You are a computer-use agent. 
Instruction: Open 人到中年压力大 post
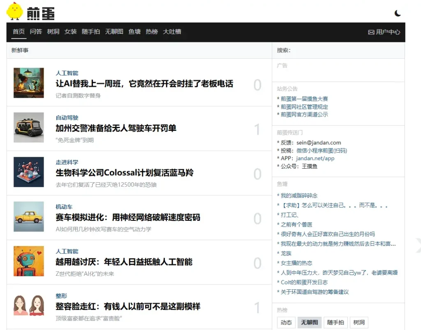(339, 273)
